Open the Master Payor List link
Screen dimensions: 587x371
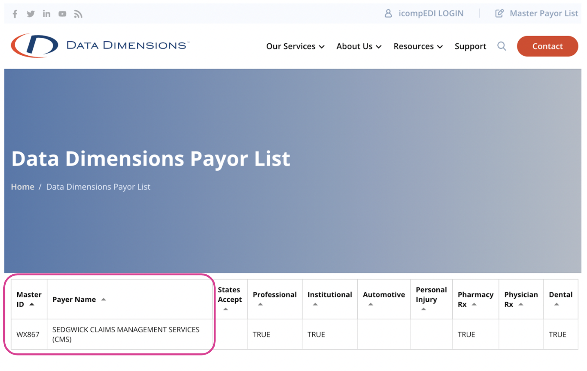pyautogui.click(x=544, y=14)
